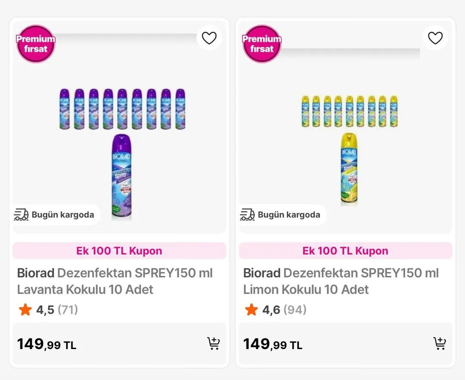
Task: Click the orange star rating 4,5
Action: tap(25, 310)
